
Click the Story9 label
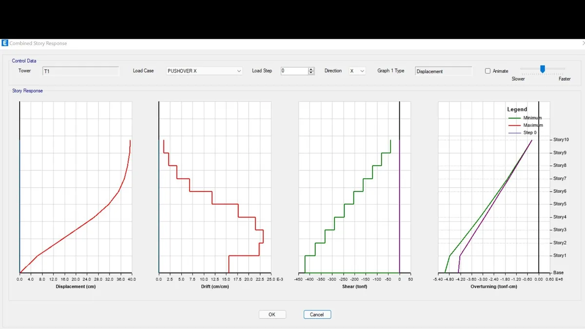coord(560,153)
